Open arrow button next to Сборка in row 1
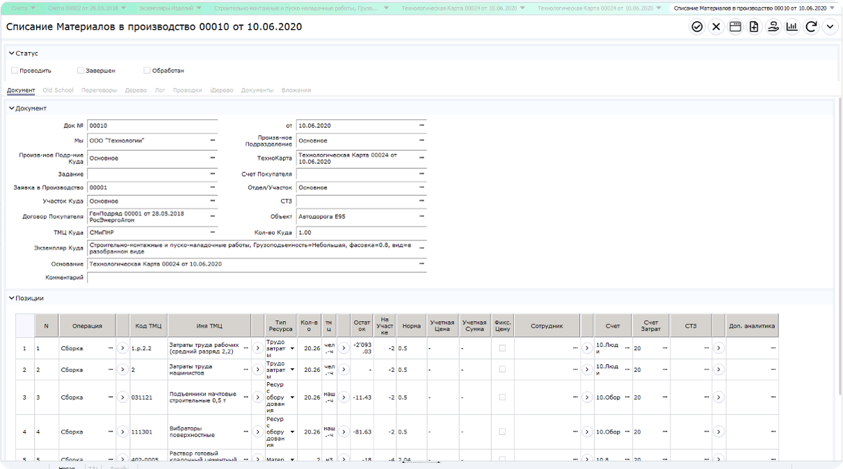Image resolution: width=843 pixels, height=469 pixels. [122, 347]
